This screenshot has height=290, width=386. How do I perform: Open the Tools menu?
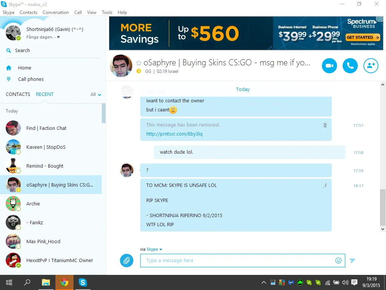[x=107, y=12]
